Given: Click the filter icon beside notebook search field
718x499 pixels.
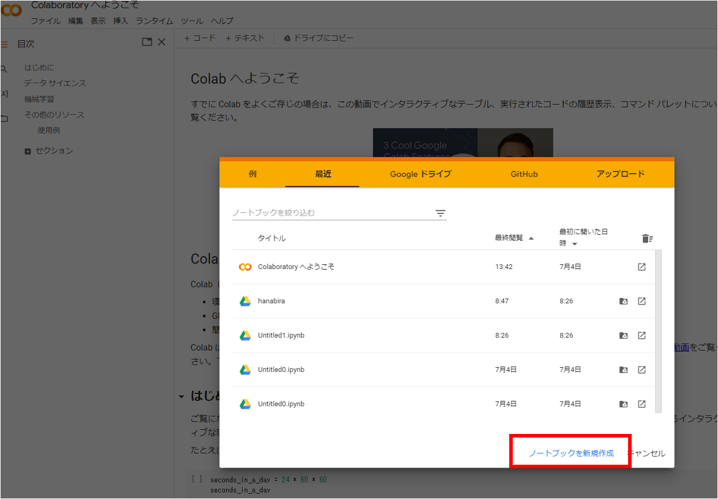Looking at the screenshot, I should tap(440, 213).
